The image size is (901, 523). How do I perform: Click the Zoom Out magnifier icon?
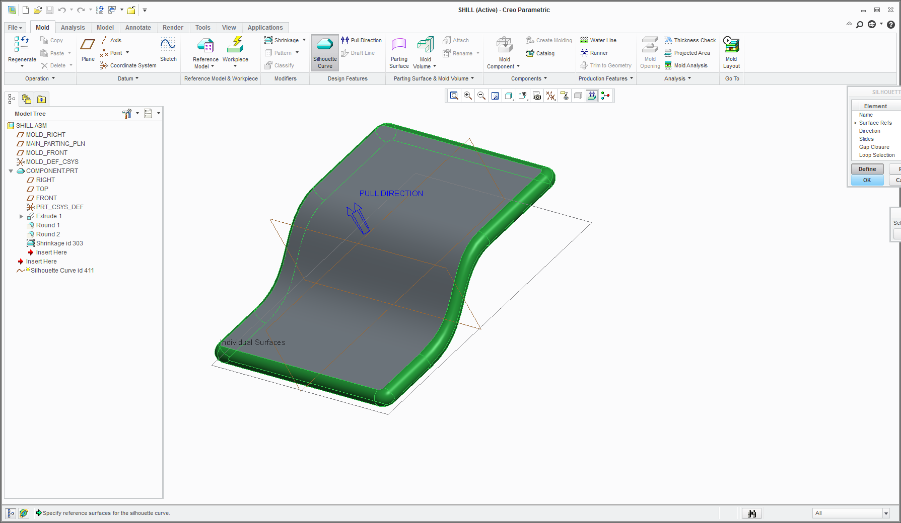(x=481, y=96)
